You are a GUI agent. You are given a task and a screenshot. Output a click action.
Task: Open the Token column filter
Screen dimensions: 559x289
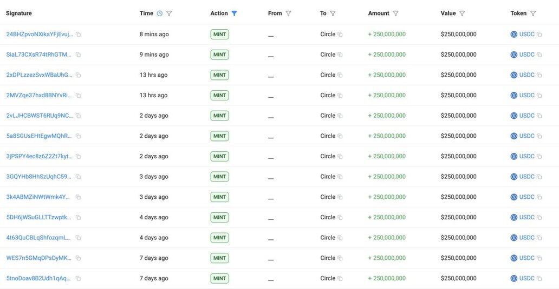point(533,14)
